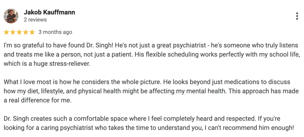Click Jakob Kauffmann's profile avatar photo
This screenshot has height=137, width=304.
pos(11,16)
